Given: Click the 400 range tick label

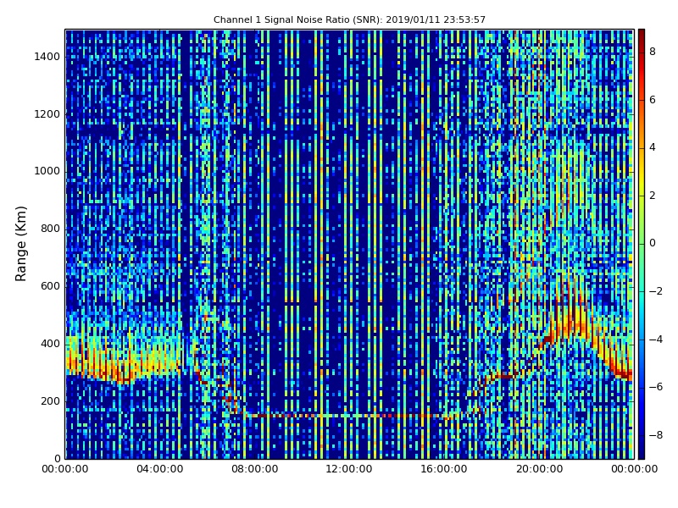Looking at the screenshot, I should tap(50, 344).
